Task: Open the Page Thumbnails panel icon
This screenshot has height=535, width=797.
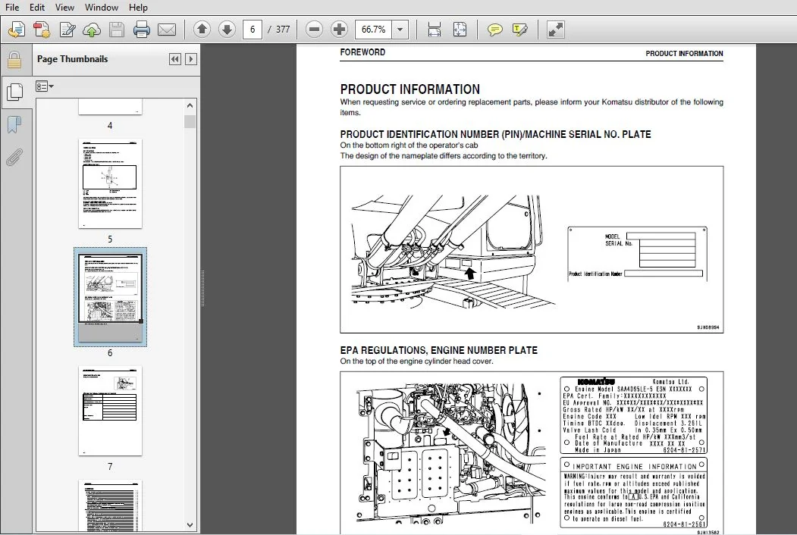Action: pos(14,92)
